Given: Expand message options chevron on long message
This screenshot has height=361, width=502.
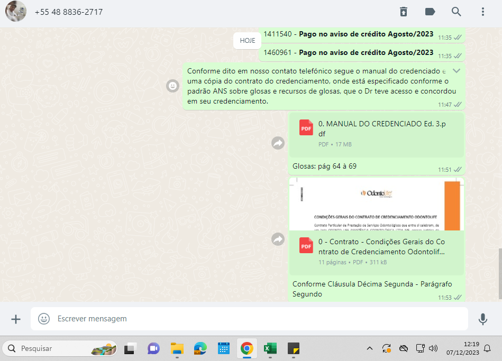Looking at the screenshot, I should click(x=457, y=71).
